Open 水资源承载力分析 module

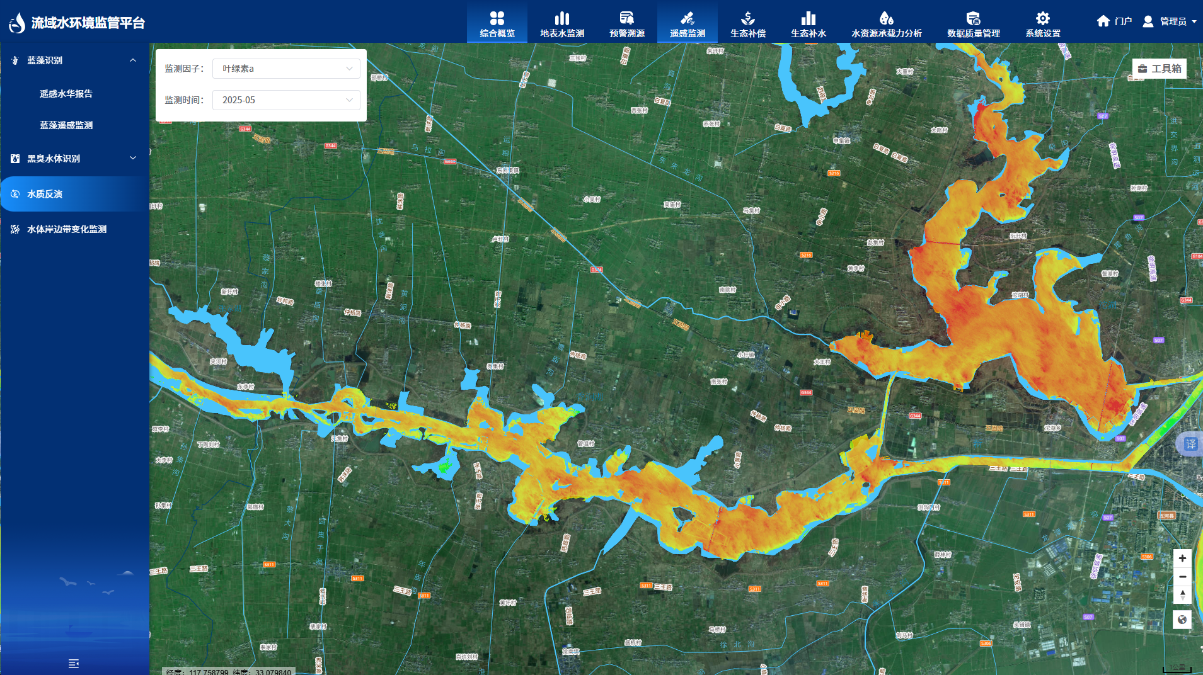886,24
